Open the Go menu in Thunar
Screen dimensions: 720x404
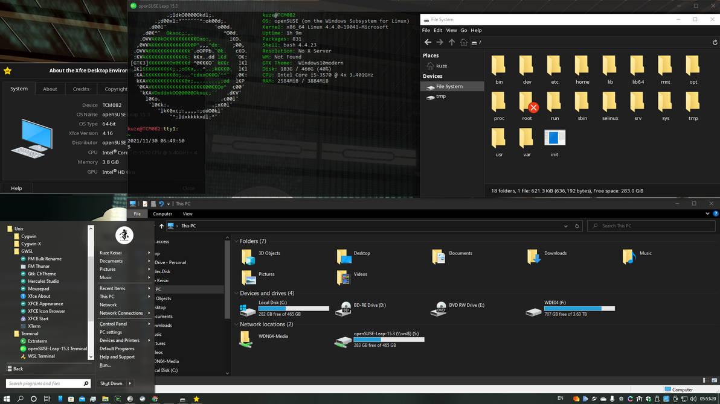tap(463, 30)
